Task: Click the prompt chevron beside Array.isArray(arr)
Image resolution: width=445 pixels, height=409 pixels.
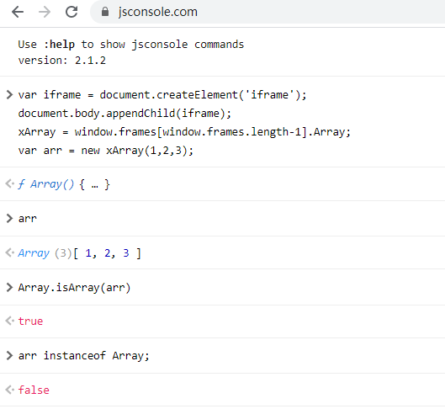Action: [9, 287]
